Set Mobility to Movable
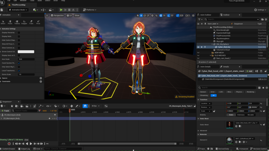 pyautogui.click(x=251, y=115)
